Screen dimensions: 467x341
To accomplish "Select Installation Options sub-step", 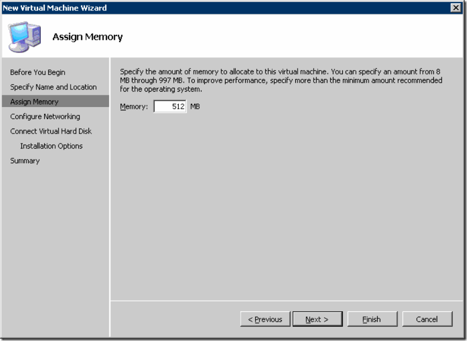I will click(51, 146).
